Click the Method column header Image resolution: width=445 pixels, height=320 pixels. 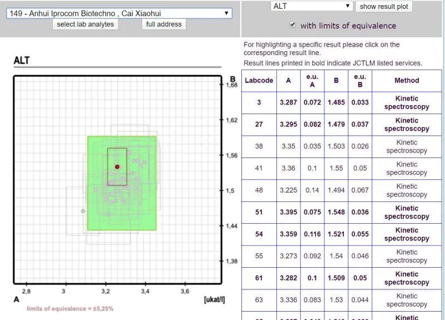pyautogui.click(x=407, y=80)
